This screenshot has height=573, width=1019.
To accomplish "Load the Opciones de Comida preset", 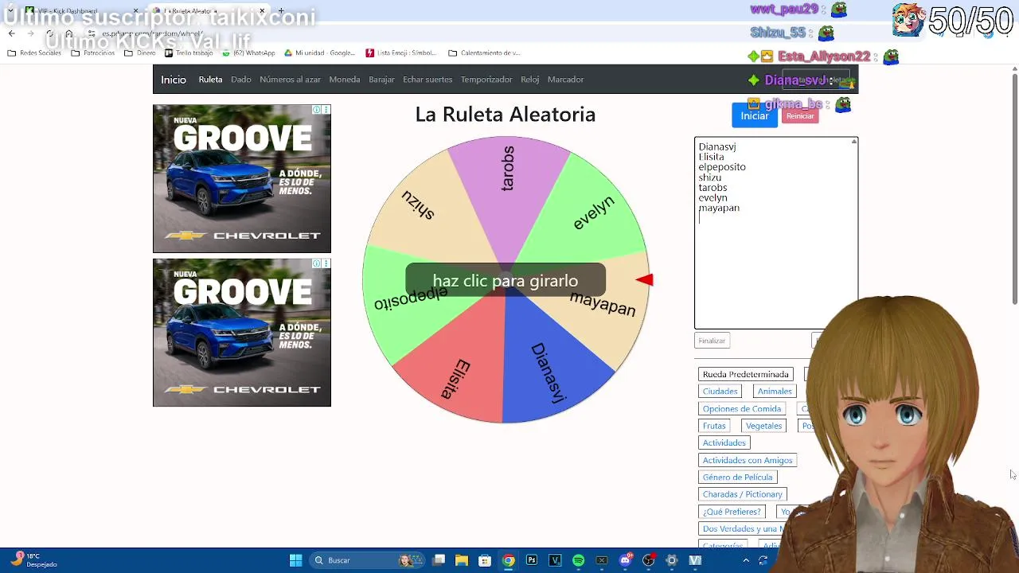I will (x=742, y=409).
